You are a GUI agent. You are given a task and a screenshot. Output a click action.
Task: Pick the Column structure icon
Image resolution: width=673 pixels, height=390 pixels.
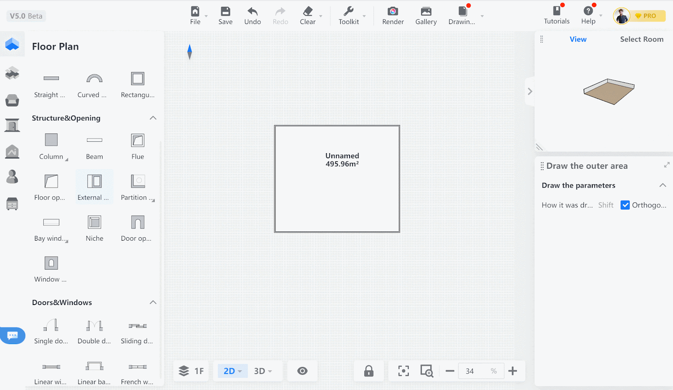tap(51, 140)
